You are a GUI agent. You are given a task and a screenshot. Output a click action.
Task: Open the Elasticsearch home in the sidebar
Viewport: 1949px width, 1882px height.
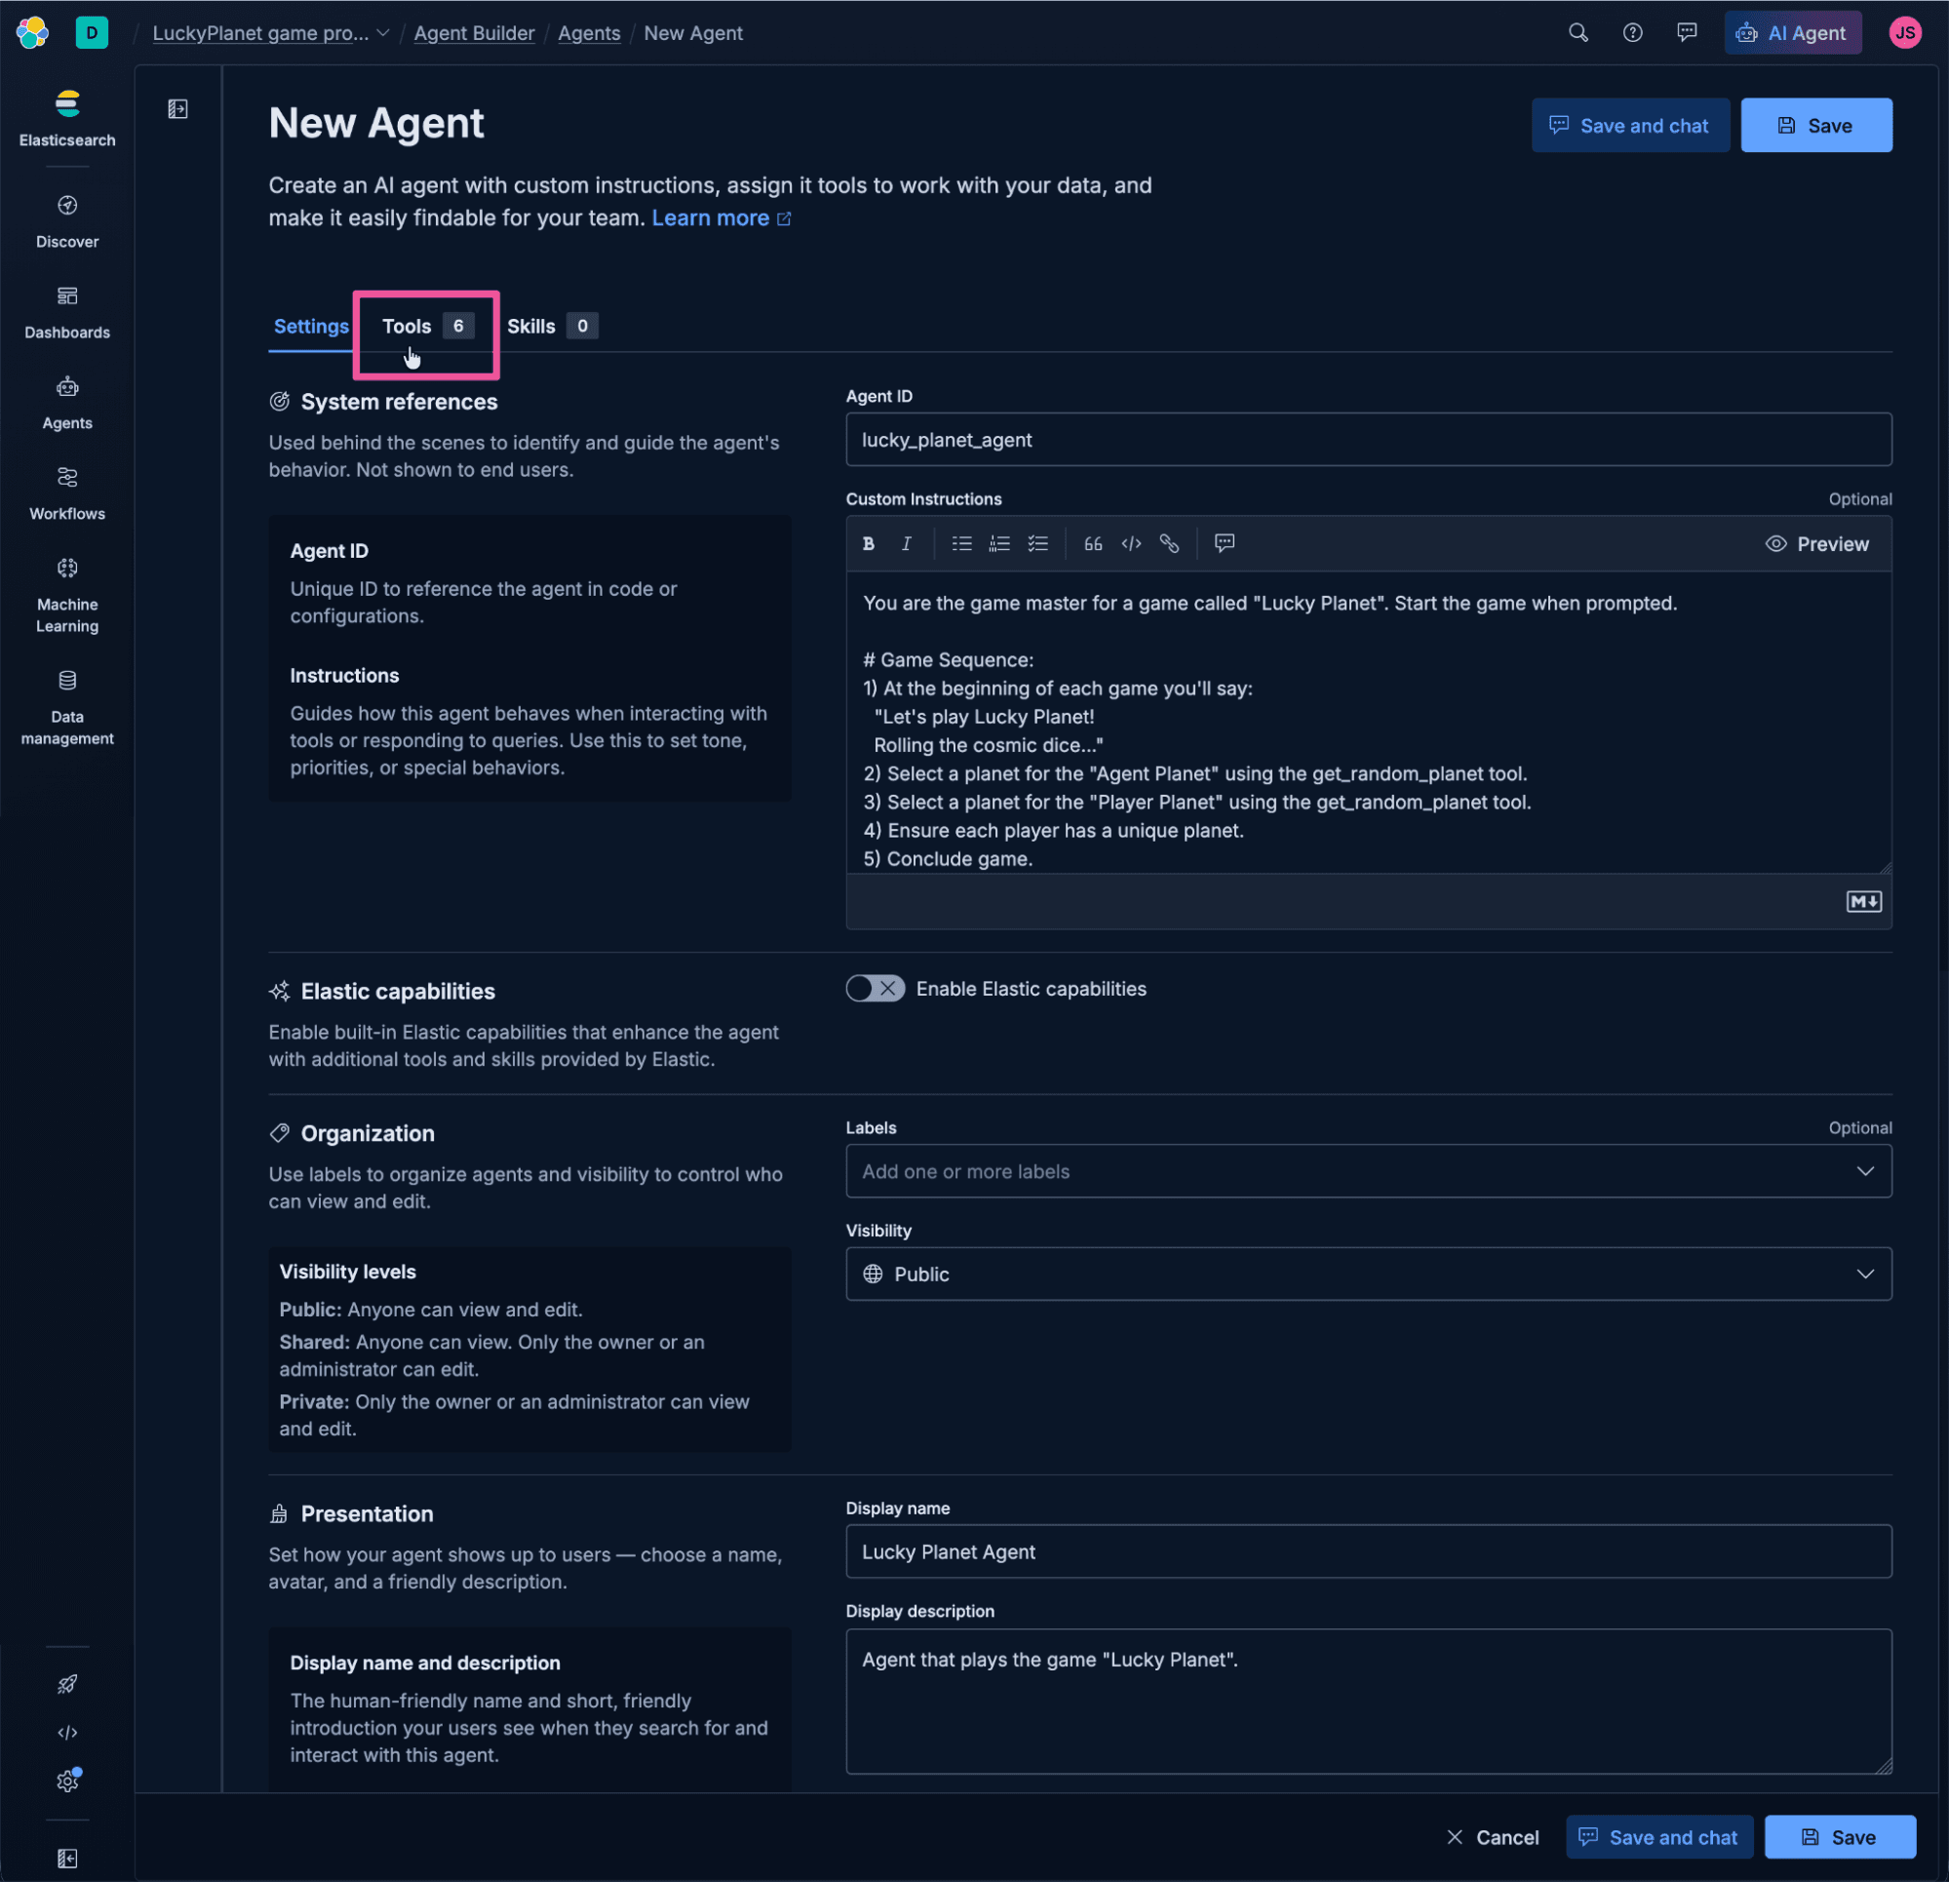point(66,118)
